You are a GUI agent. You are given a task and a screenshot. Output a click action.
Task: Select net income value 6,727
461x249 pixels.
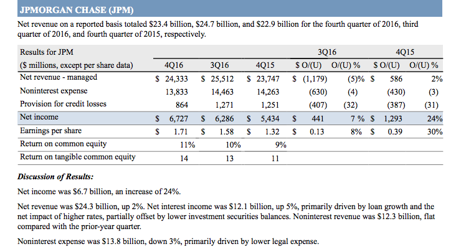[178, 119]
